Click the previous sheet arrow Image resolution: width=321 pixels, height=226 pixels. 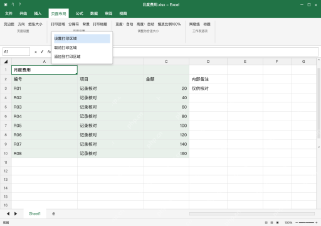click(x=8, y=213)
